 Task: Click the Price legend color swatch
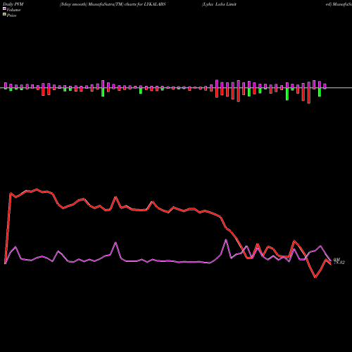tap(4, 15)
